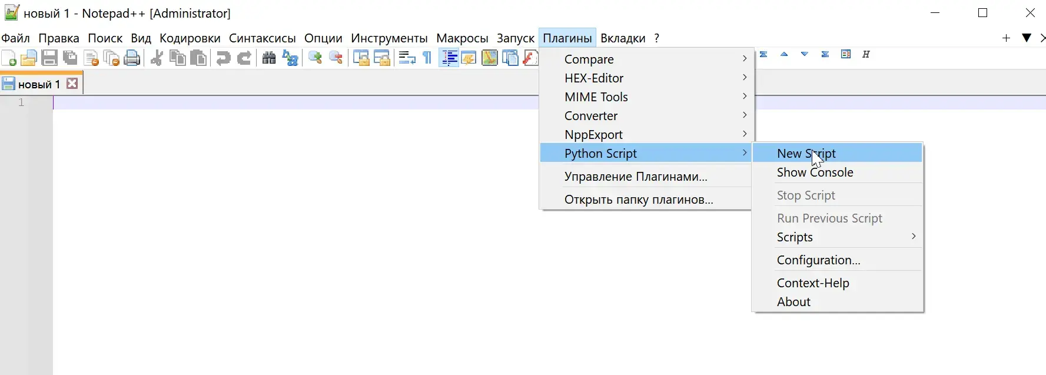Open the Поиск menu

pos(105,38)
